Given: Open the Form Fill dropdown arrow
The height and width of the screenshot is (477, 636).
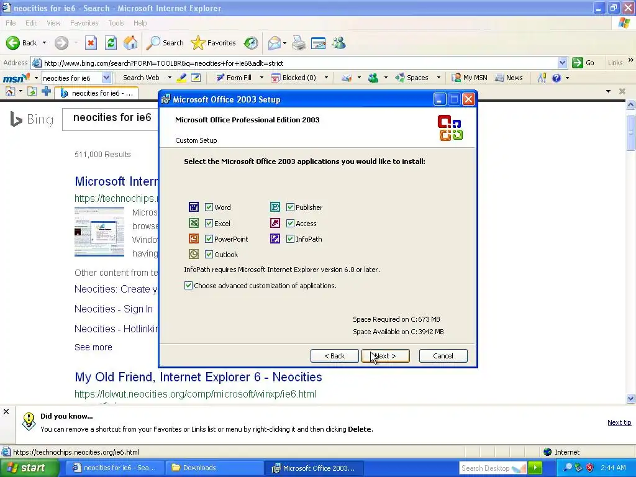Looking at the screenshot, I should click(x=261, y=78).
